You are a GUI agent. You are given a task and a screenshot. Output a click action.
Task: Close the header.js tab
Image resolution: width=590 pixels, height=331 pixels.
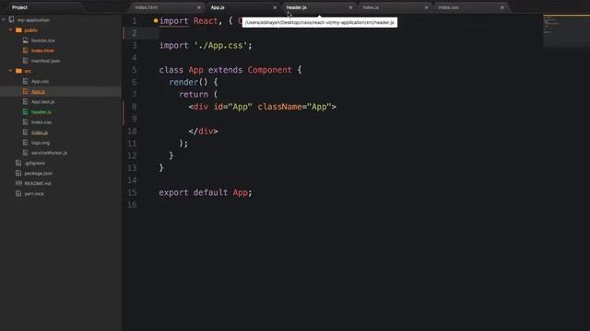(350, 7)
